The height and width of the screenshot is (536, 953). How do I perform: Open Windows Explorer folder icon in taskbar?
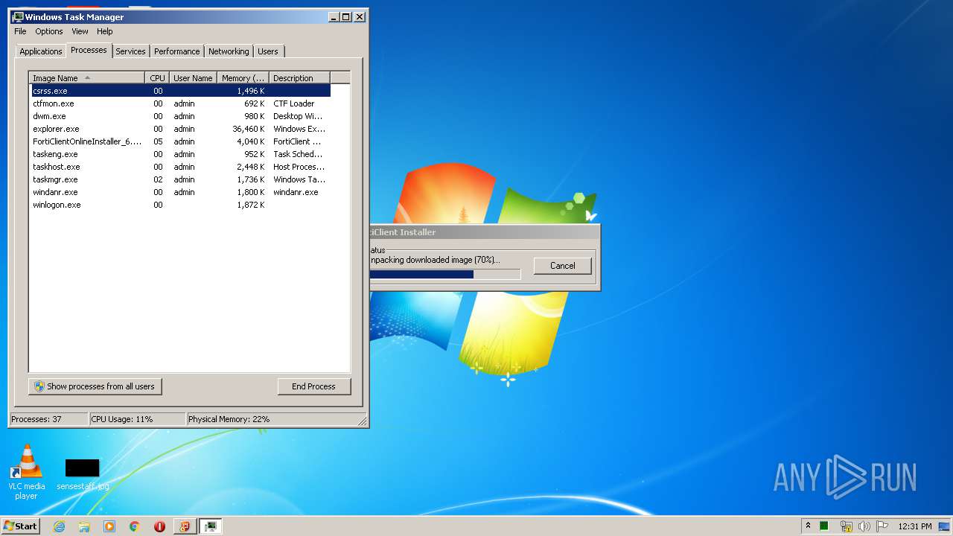[x=84, y=526]
